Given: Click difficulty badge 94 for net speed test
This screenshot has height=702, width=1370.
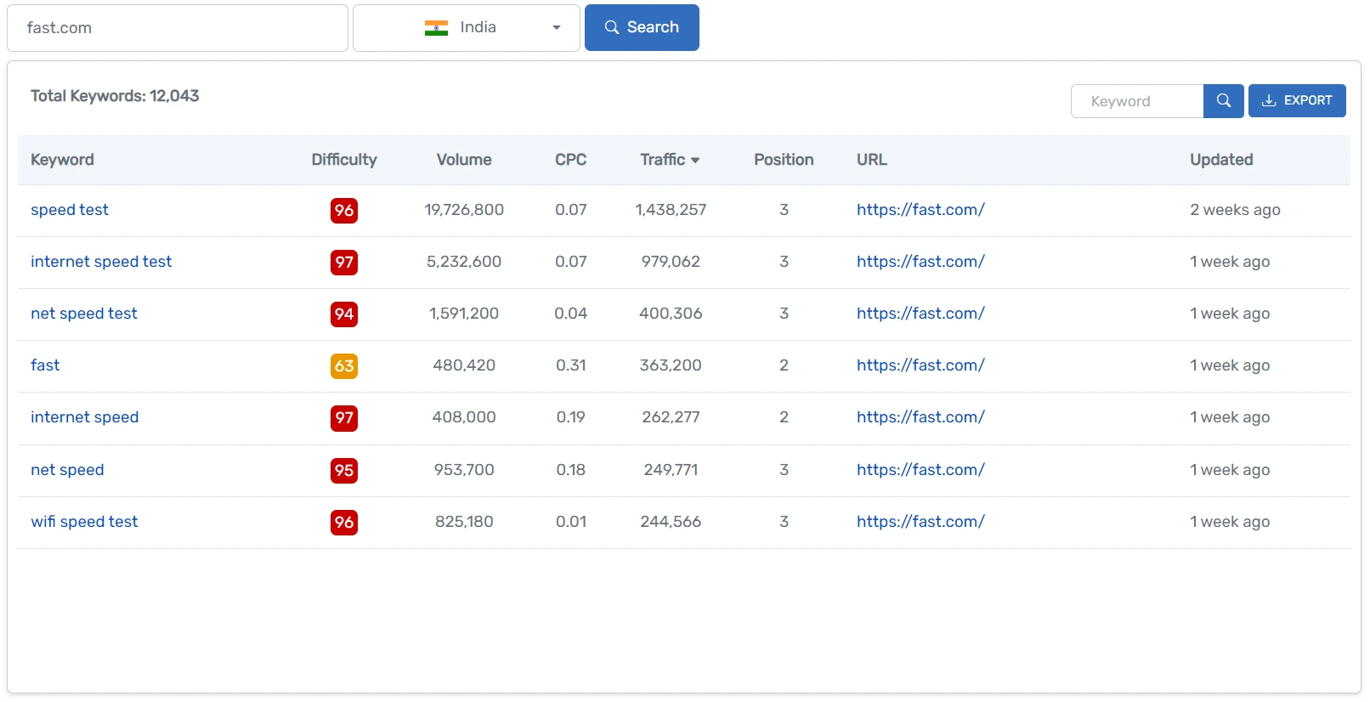Looking at the screenshot, I should point(344,314).
